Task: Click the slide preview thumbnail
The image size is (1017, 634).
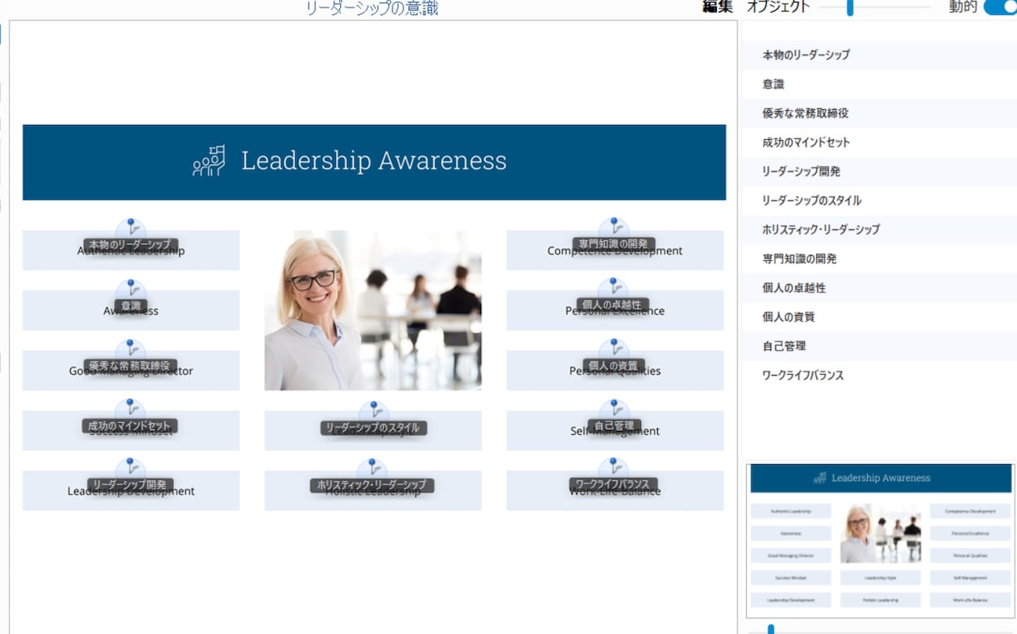Action: [x=880, y=541]
